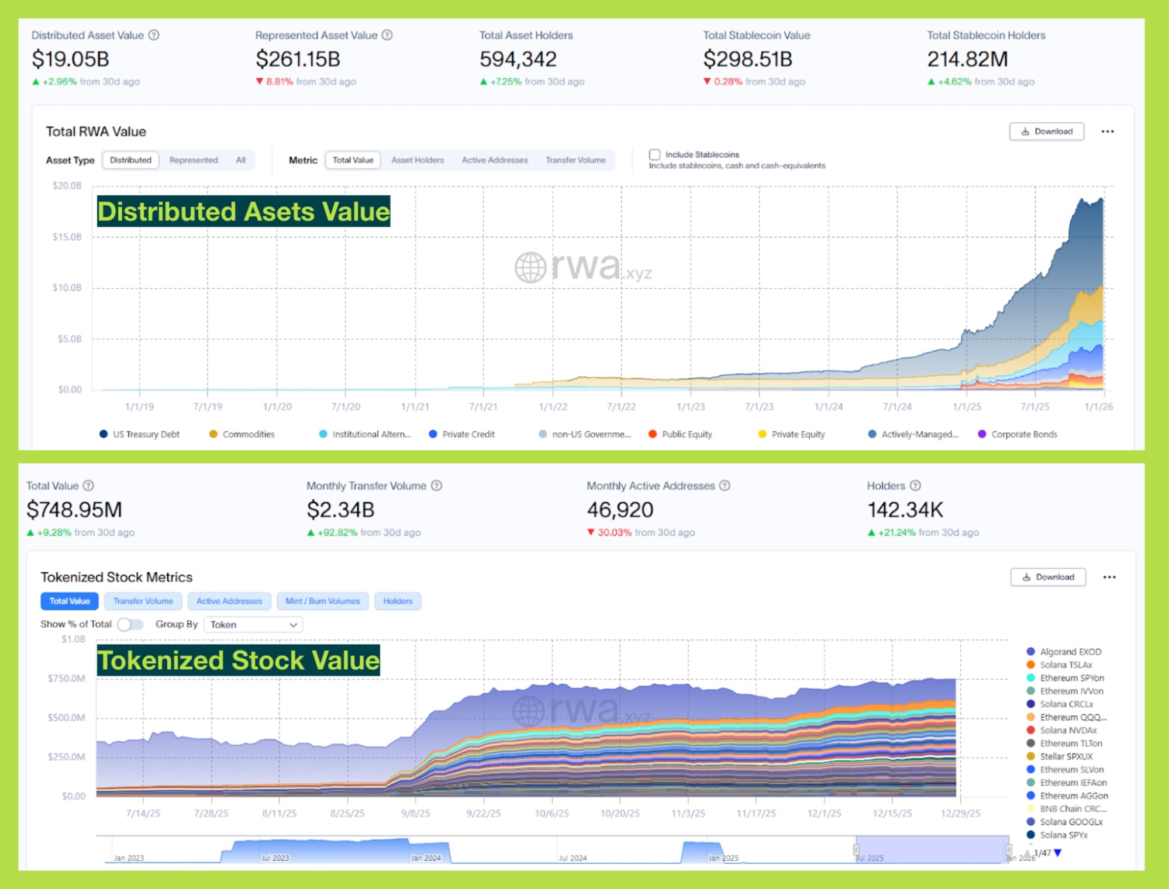Go to previous legend page arrow

(x=1027, y=853)
